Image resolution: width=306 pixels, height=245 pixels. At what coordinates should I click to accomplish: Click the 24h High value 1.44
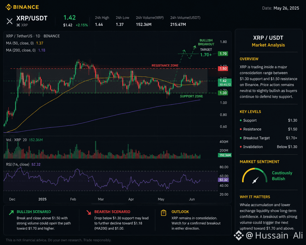coord(99,25)
